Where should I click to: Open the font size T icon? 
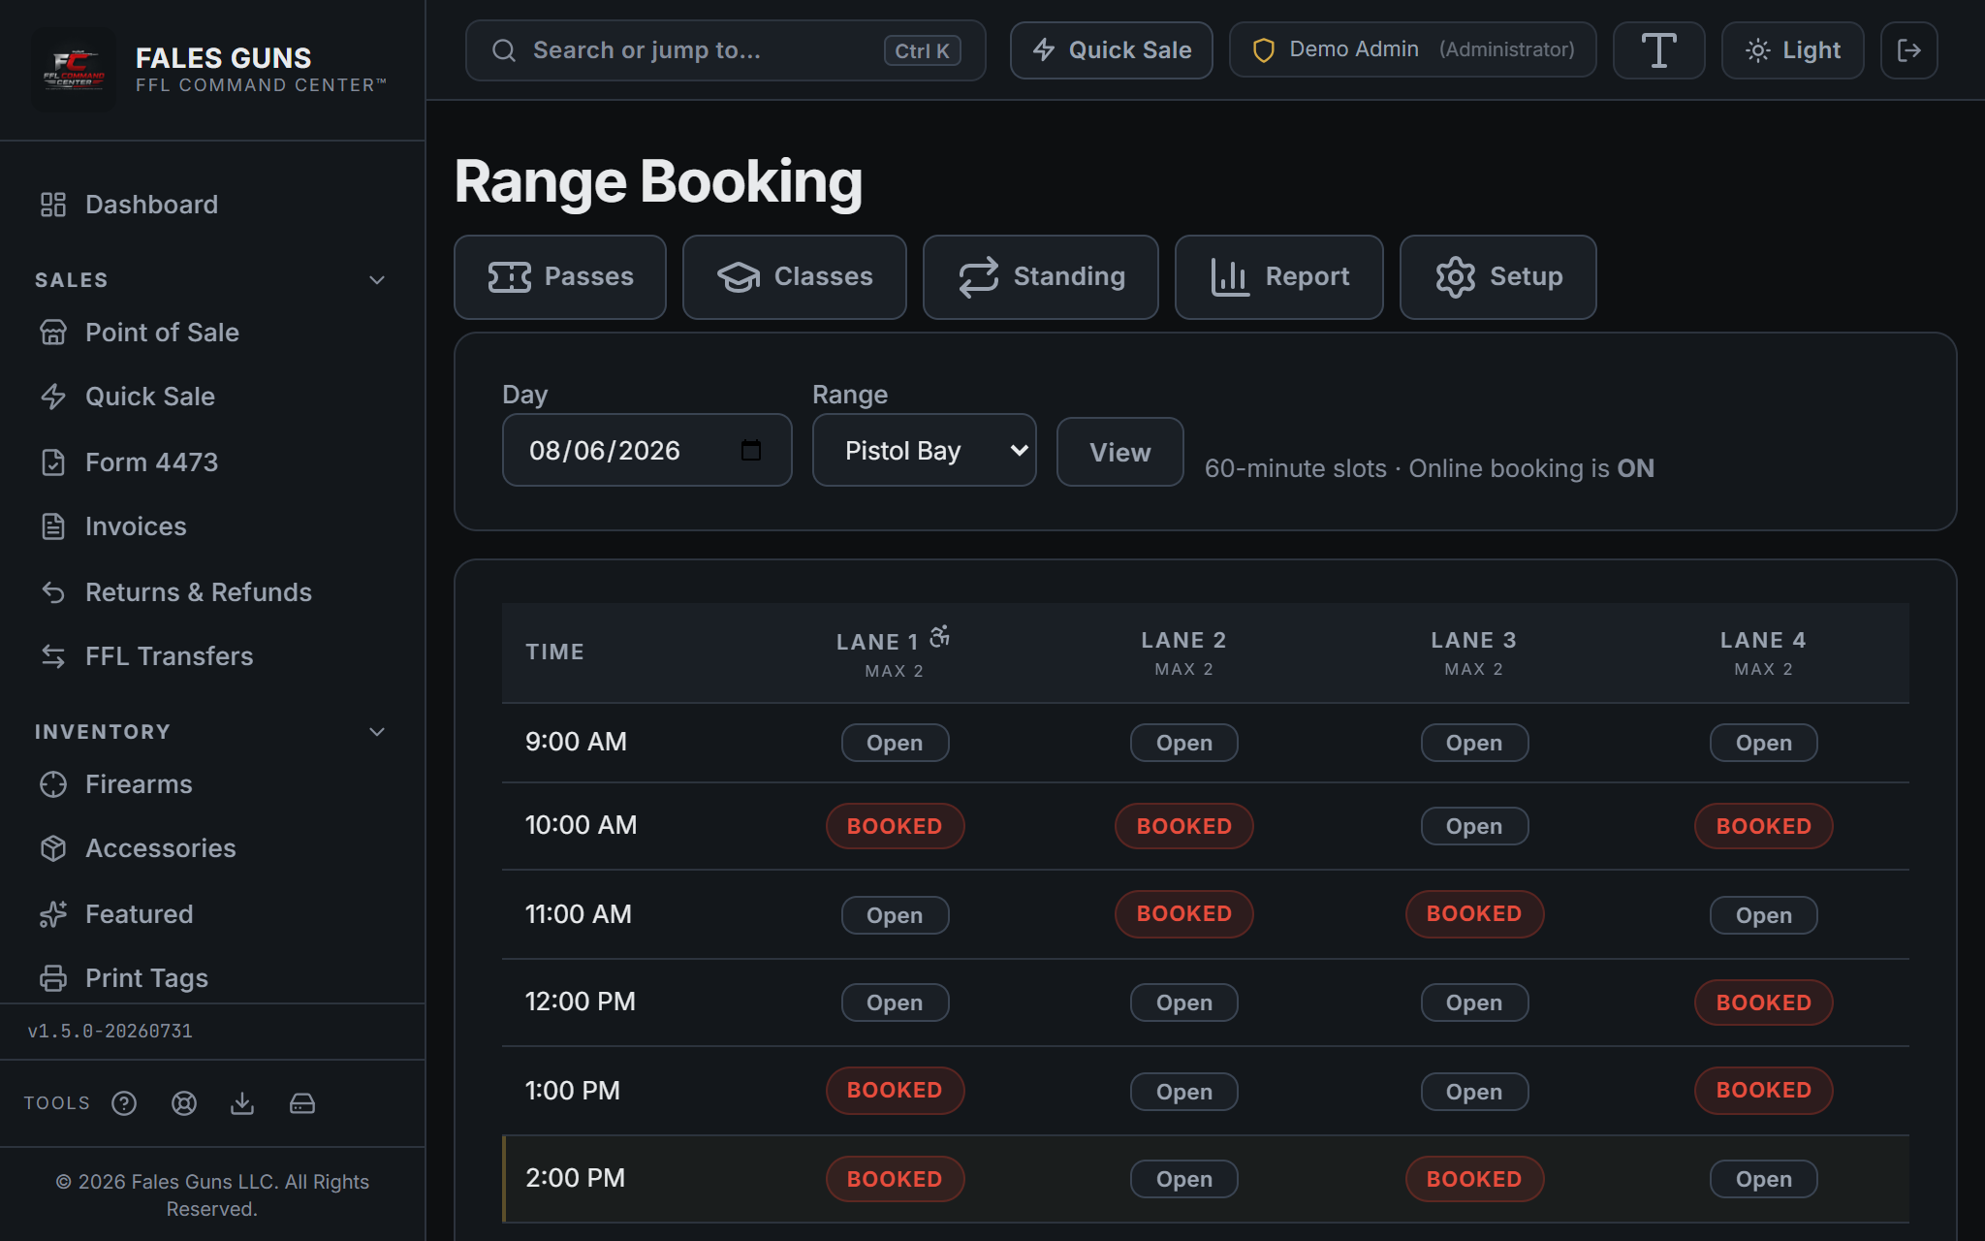pyautogui.click(x=1658, y=50)
